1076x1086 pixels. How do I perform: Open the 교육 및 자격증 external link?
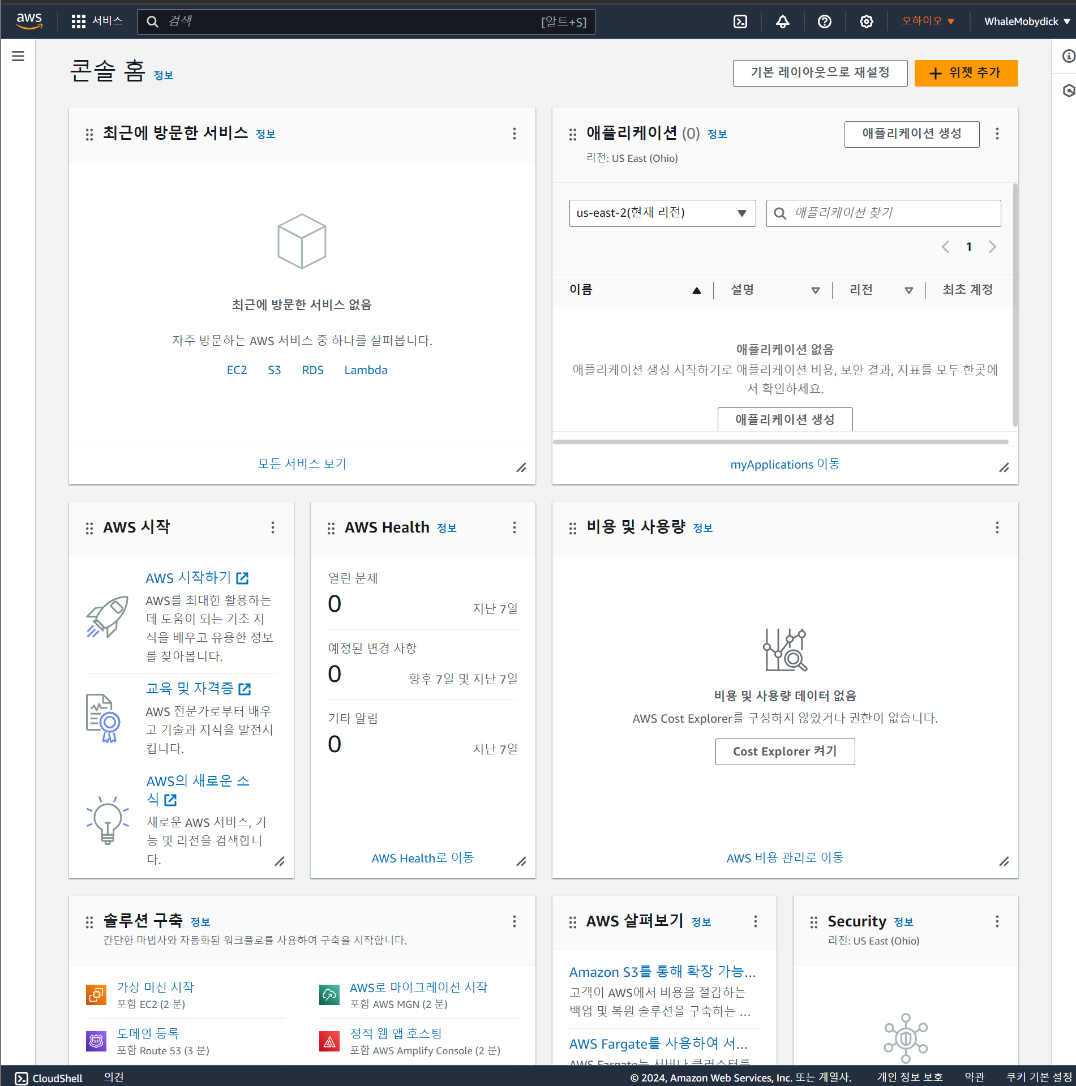point(199,689)
